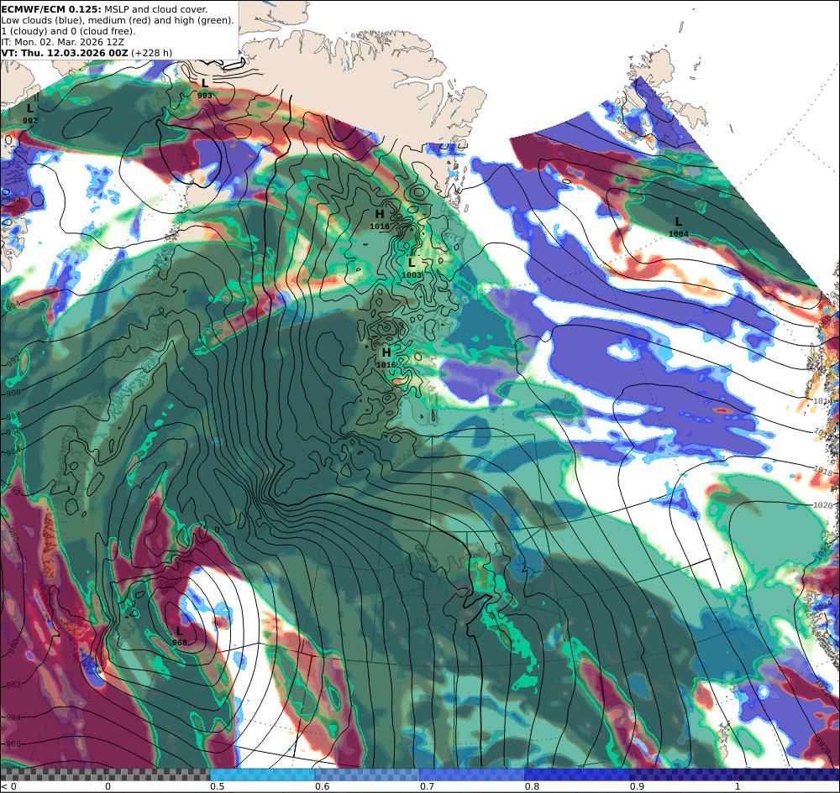
Task: Click the "0.9" colorbar label
Action: point(637,786)
